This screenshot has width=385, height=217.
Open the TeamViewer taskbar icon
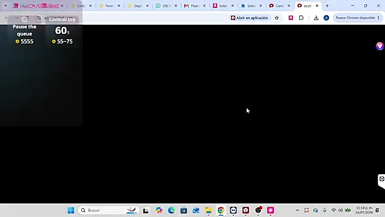click(x=233, y=210)
